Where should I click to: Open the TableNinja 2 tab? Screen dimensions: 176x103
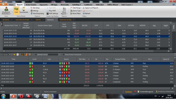tap(76, 5)
